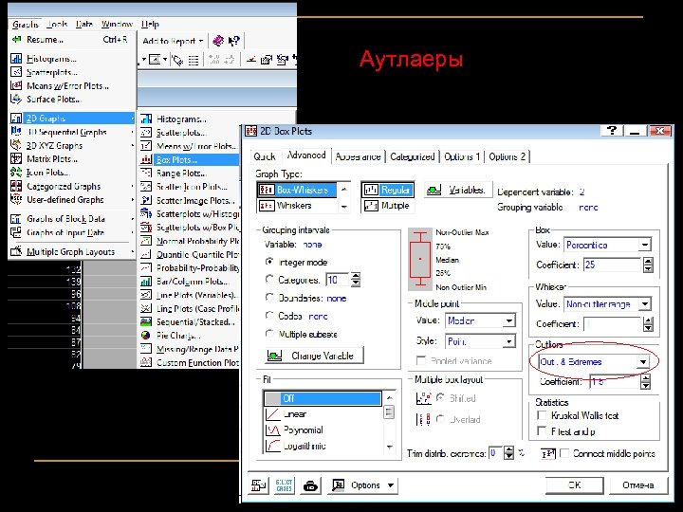Open the Tools menu
The height and width of the screenshot is (512, 683).
click(57, 25)
